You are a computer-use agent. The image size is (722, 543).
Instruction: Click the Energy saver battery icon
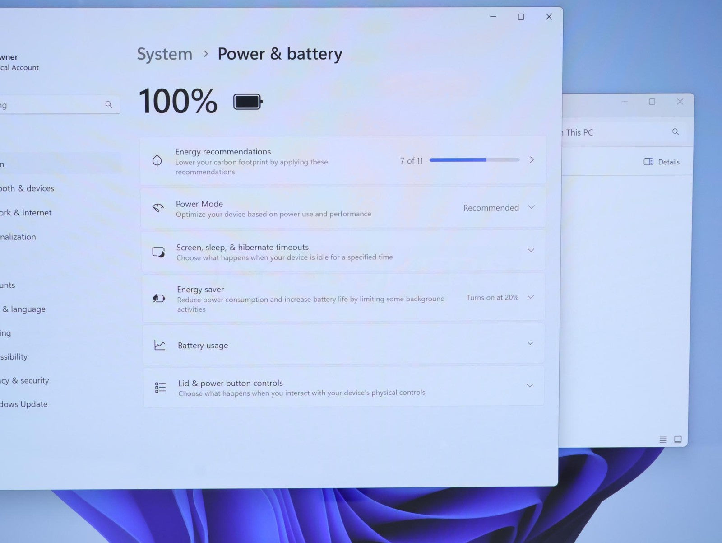(x=159, y=298)
